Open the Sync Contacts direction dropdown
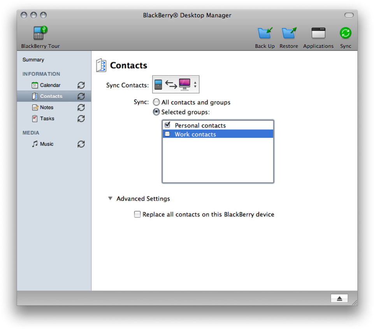 pos(176,84)
